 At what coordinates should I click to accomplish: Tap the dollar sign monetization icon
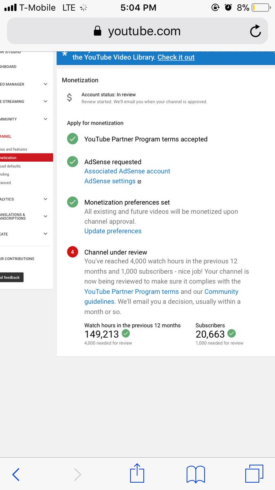69,98
